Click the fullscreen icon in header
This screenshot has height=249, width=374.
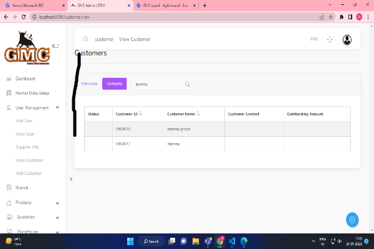click(330, 39)
